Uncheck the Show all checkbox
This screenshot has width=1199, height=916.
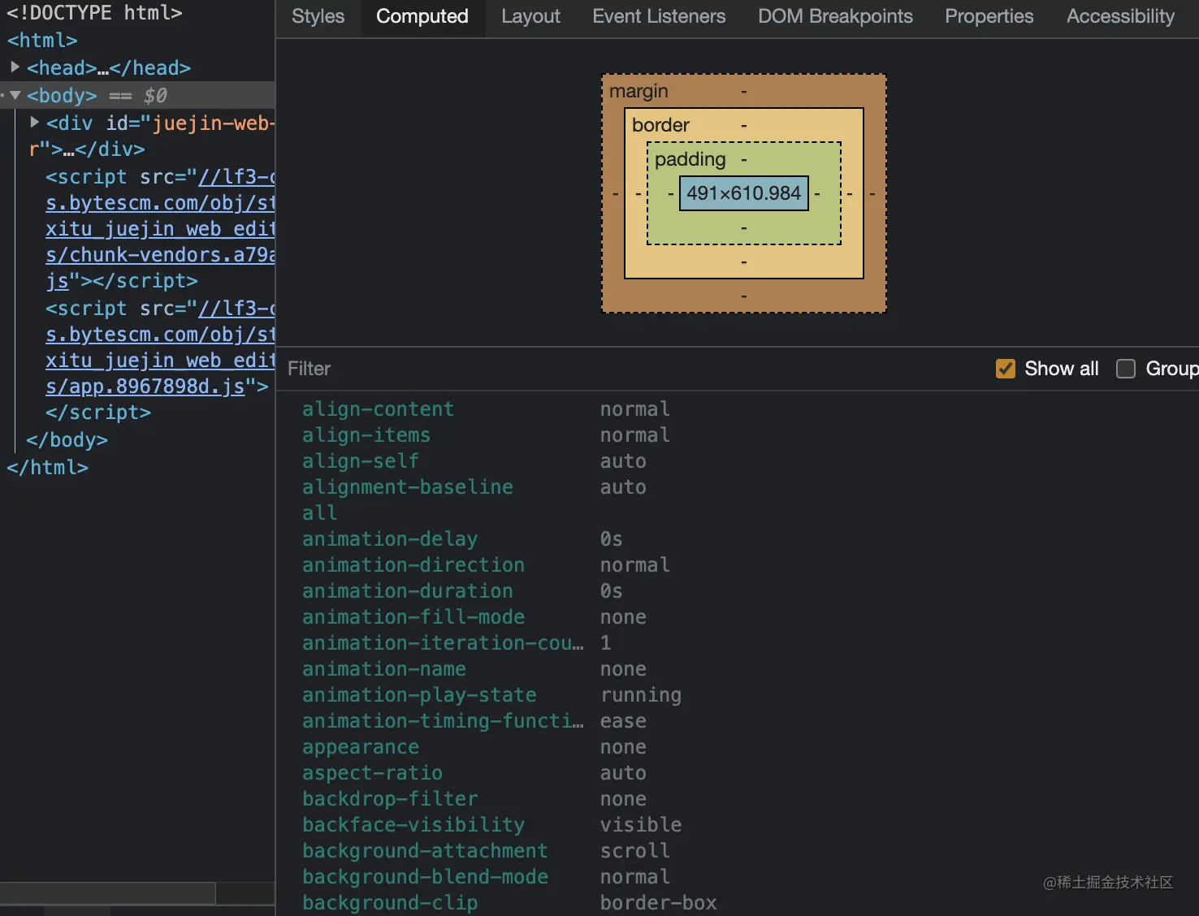point(1006,369)
